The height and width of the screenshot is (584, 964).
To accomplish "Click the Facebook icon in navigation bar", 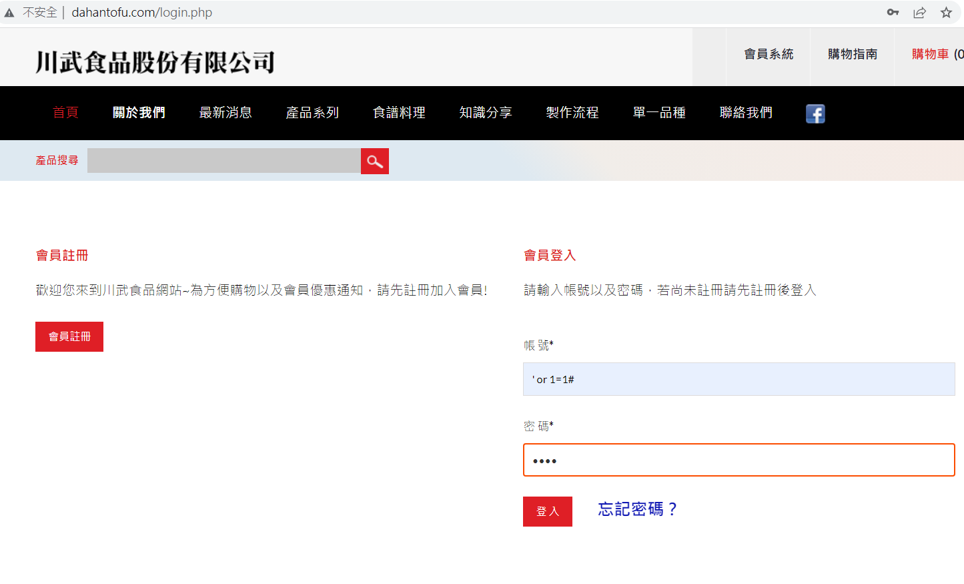I will tap(815, 113).
